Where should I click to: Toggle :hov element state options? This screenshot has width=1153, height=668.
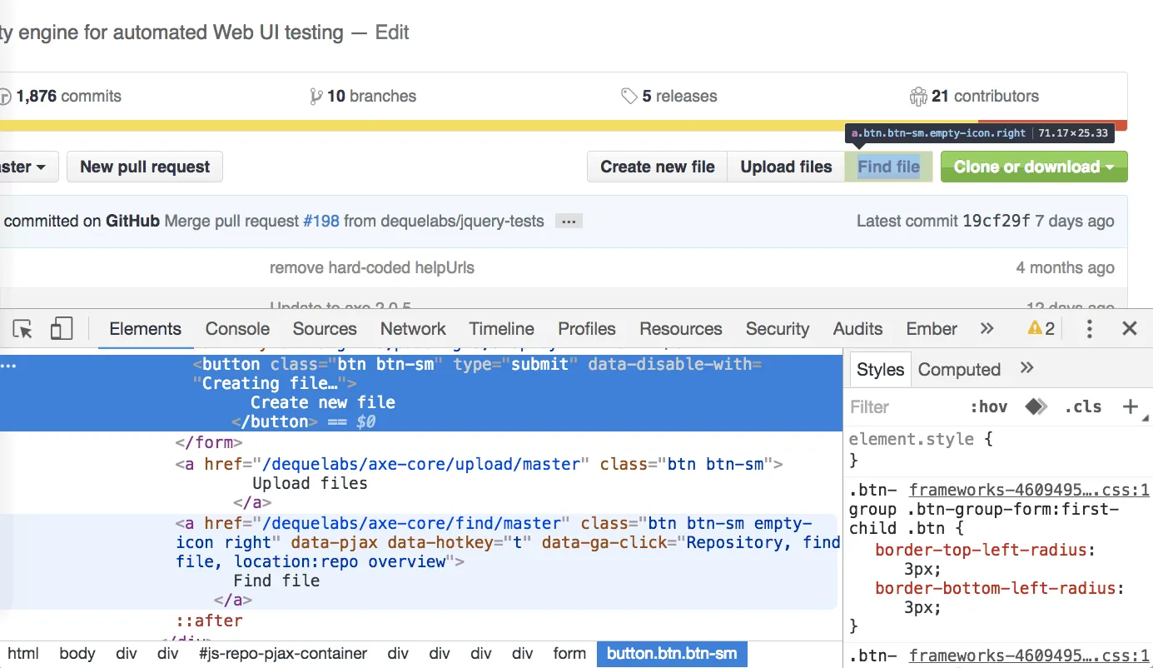989,406
